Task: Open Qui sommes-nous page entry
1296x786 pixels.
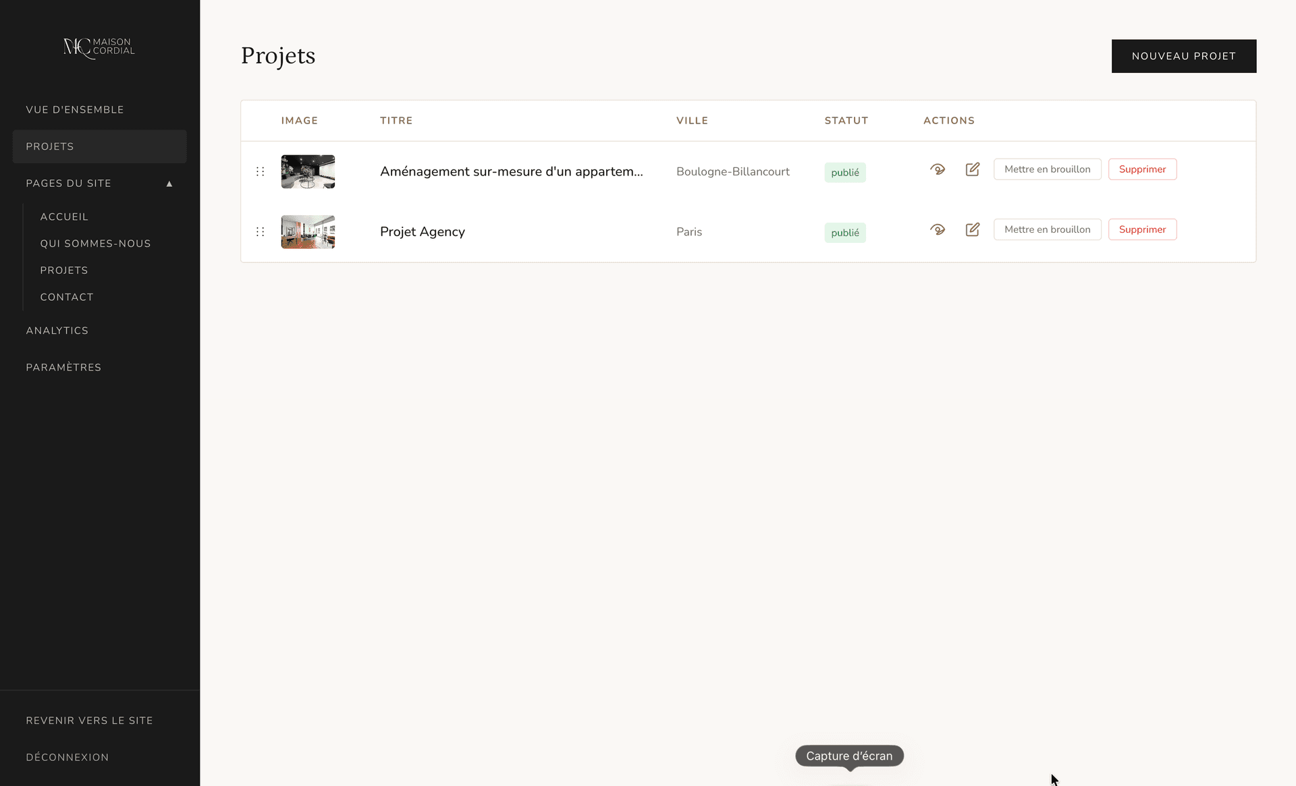Action: click(x=95, y=244)
